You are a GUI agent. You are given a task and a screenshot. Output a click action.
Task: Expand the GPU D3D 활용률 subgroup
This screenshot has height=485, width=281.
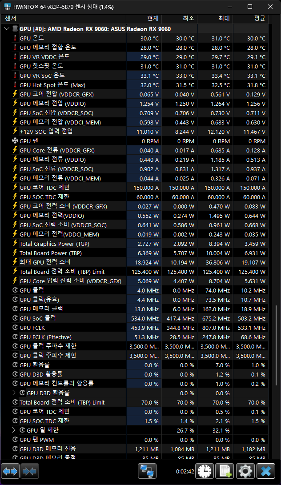(x=14, y=393)
